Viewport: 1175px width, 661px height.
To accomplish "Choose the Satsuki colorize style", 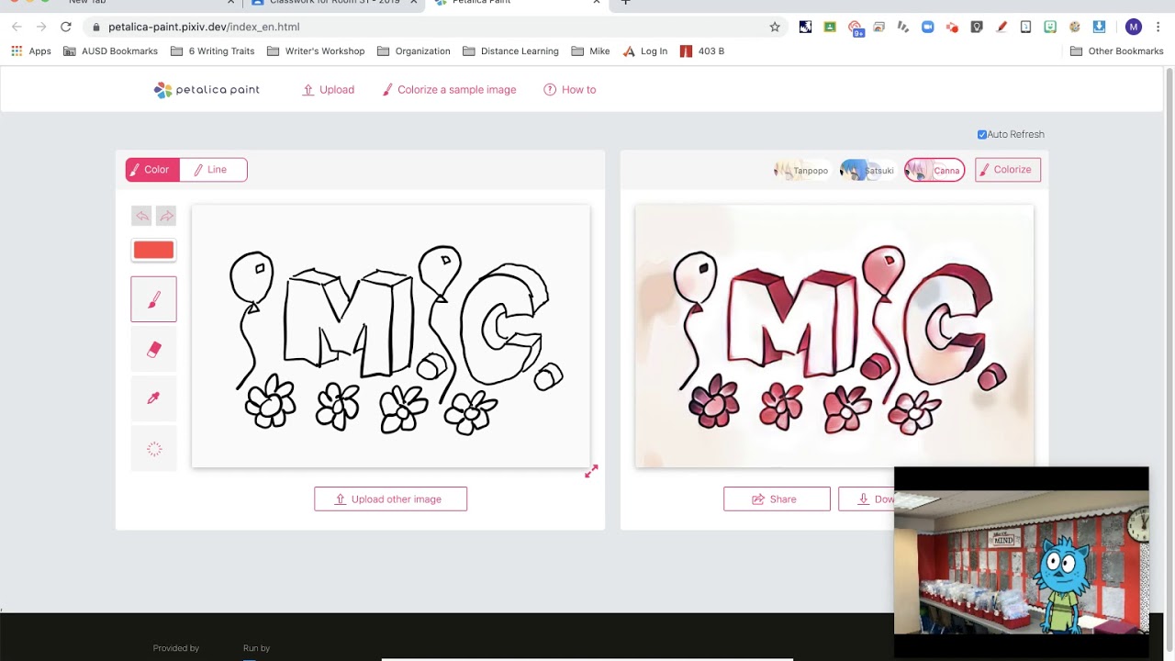I will click(x=867, y=170).
